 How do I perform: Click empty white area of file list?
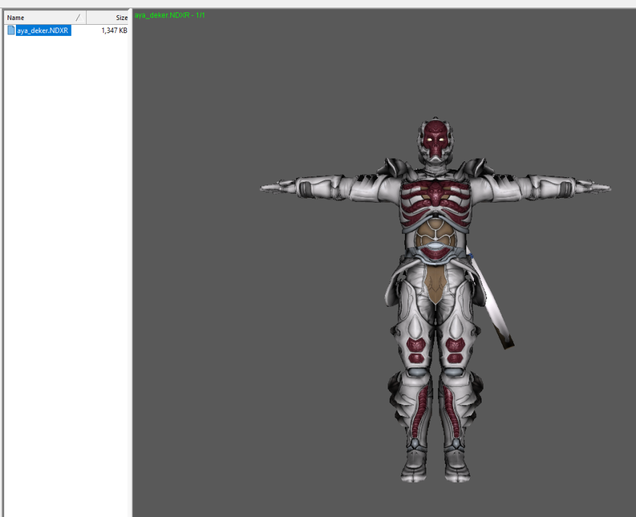coord(66,276)
